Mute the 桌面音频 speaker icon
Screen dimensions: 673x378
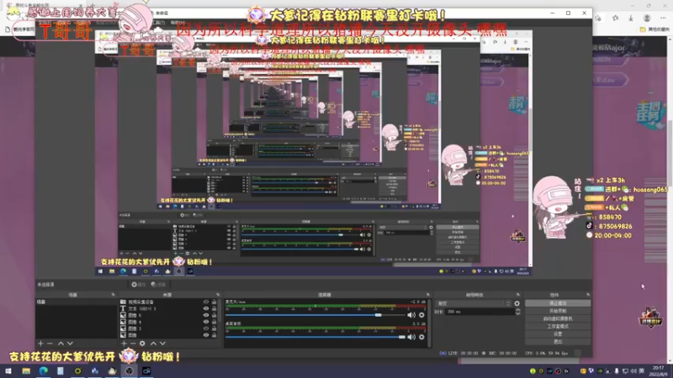(x=411, y=337)
